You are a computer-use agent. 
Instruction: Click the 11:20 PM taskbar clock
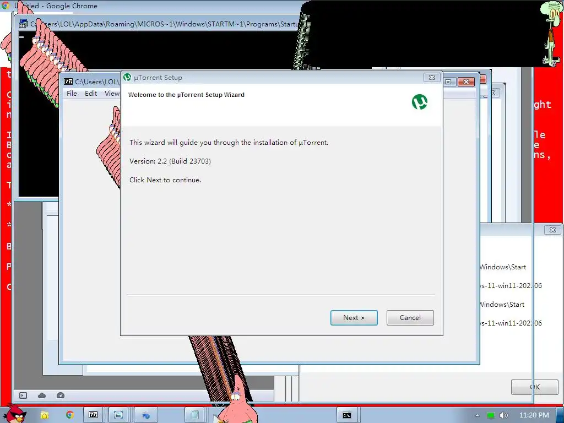534,415
